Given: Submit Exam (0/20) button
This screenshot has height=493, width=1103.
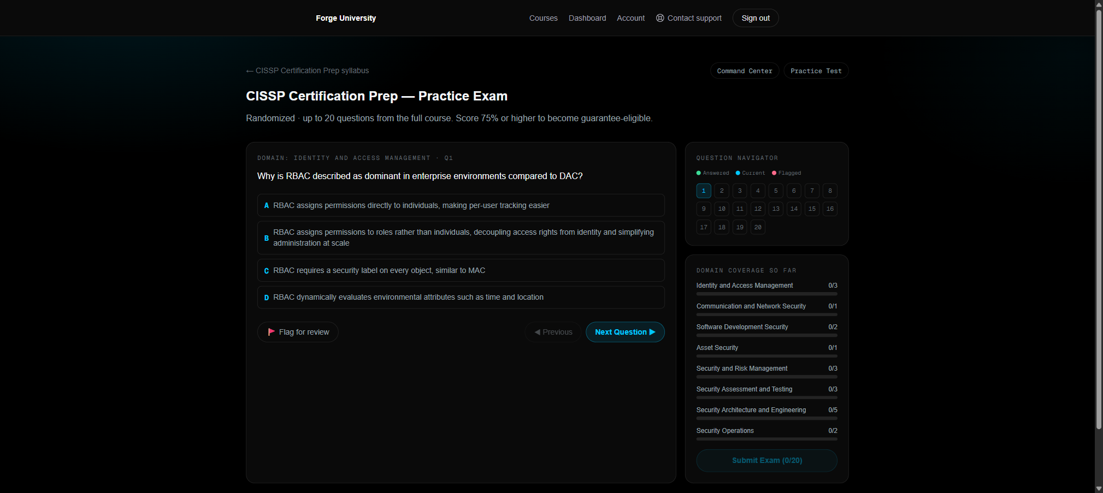Looking at the screenshot, I should pos(766,460).
